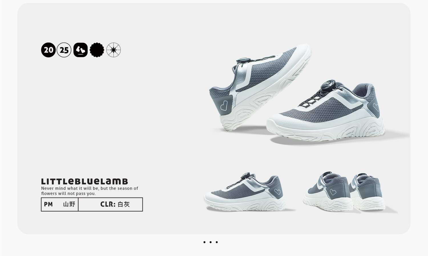Click the outlined circle badge labeled 25

[64, 50]
